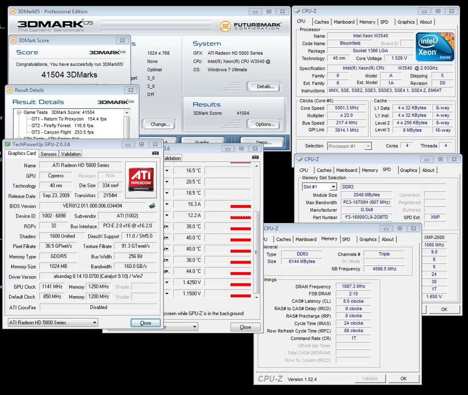The height and width of the screenshot is (395, 468).
Task: Click the 3DMark05 Professional Edition title bar icon
Action: [12, 11]
